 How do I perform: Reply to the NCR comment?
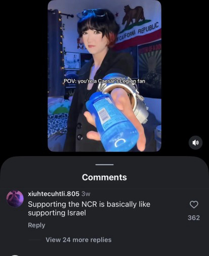pyautogui.click(x=36, y=225)
